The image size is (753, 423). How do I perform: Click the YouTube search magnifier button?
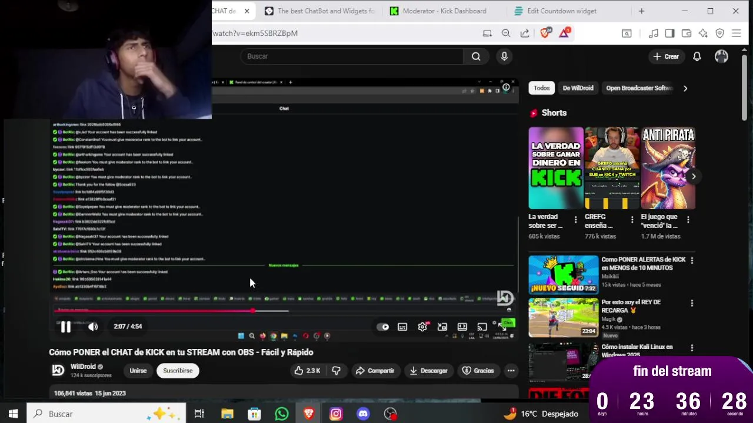tap(476, 56)
